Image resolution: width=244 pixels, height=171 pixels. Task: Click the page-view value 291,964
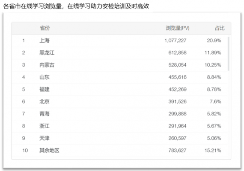click(177, 126)
